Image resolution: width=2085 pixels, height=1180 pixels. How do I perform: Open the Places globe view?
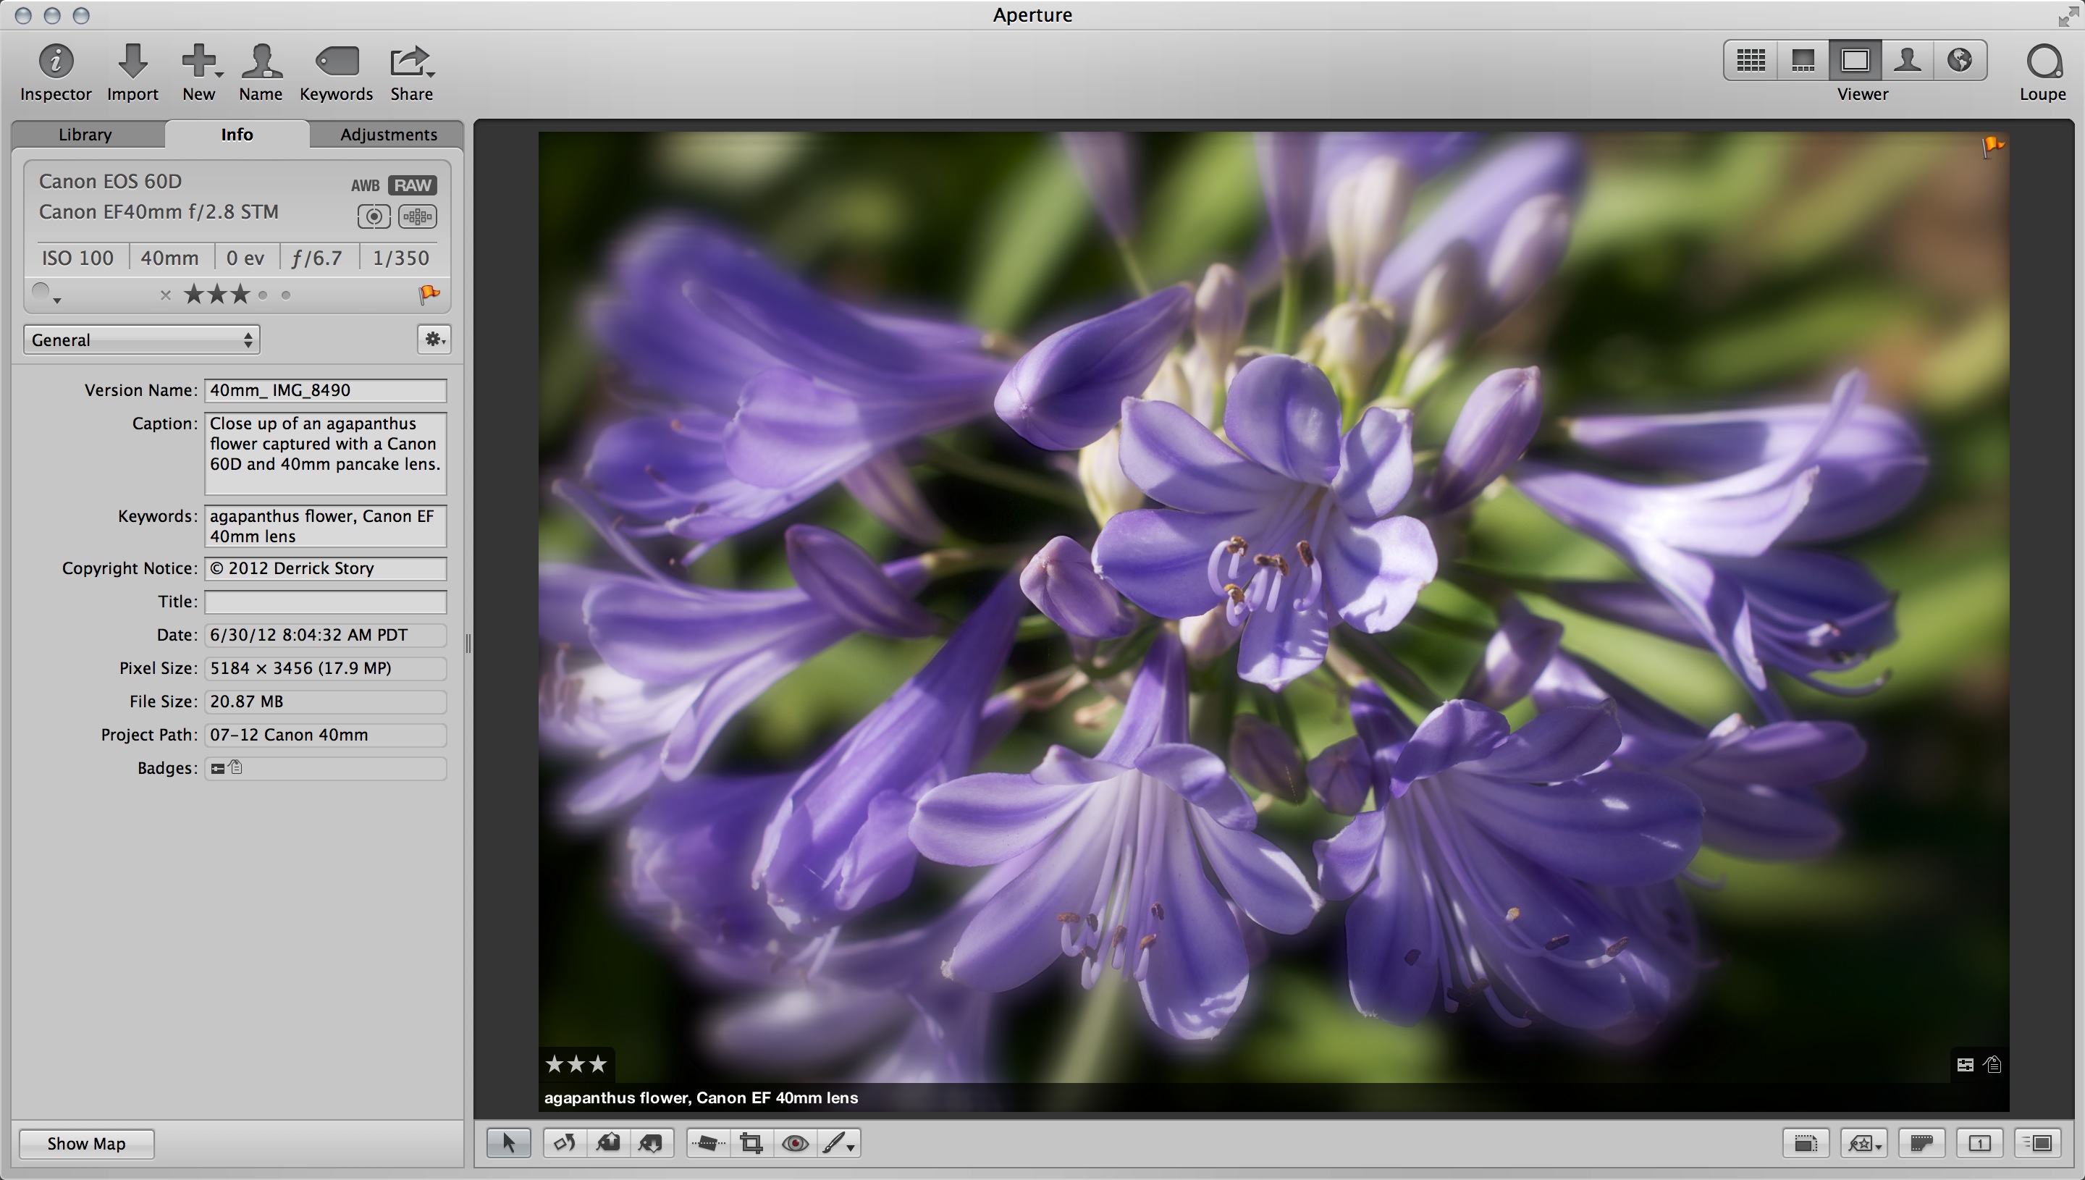click(1960, 60)
